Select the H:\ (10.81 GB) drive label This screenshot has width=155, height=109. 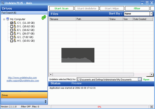click(x=26, y=41)
